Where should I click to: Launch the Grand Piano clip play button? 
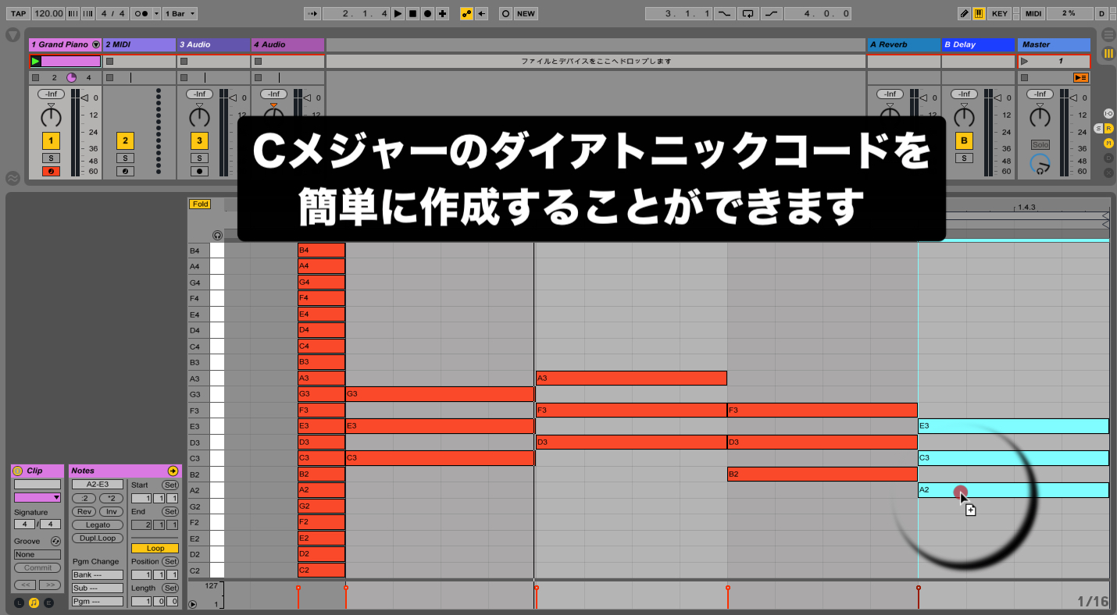35,61
